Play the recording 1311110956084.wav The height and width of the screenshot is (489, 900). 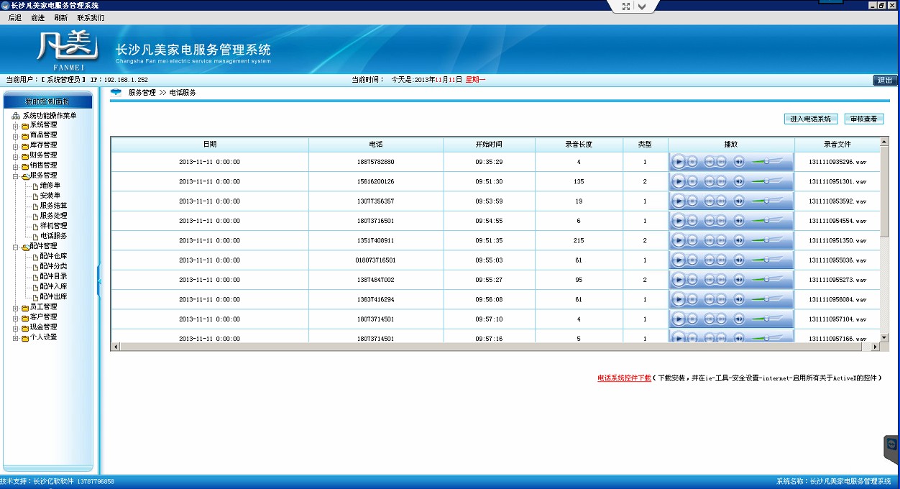(x=679, y=299)
